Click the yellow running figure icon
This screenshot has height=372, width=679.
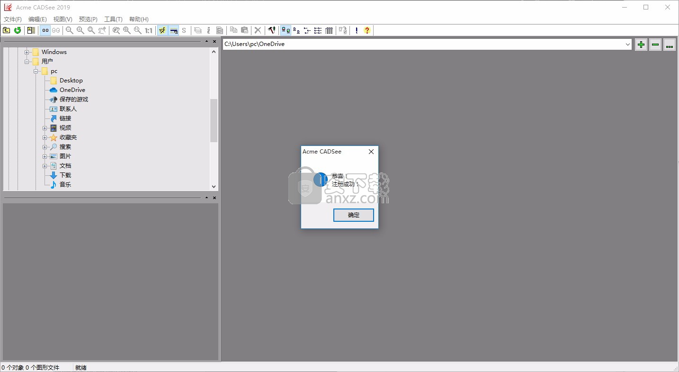162,30
